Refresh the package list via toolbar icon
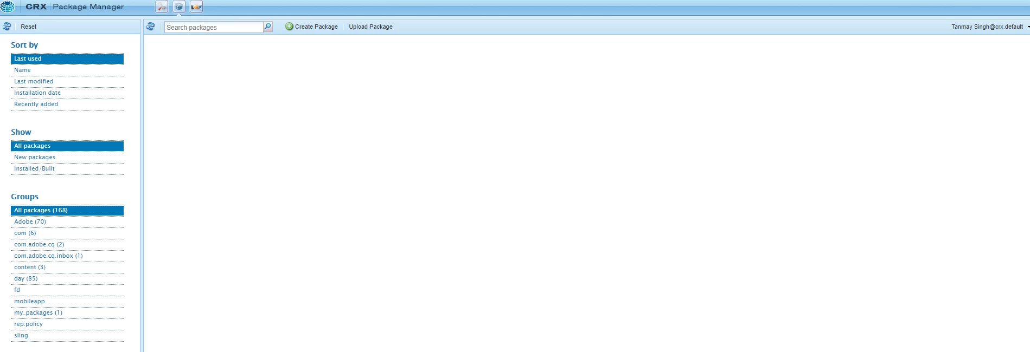 pyautogui.click(x=151, y=27)
